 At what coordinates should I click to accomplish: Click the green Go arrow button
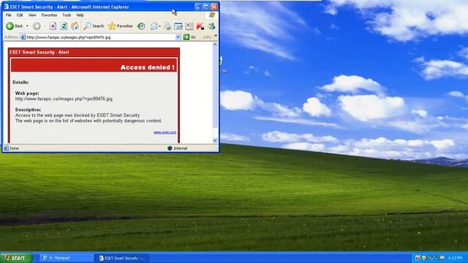pos(186,37)
